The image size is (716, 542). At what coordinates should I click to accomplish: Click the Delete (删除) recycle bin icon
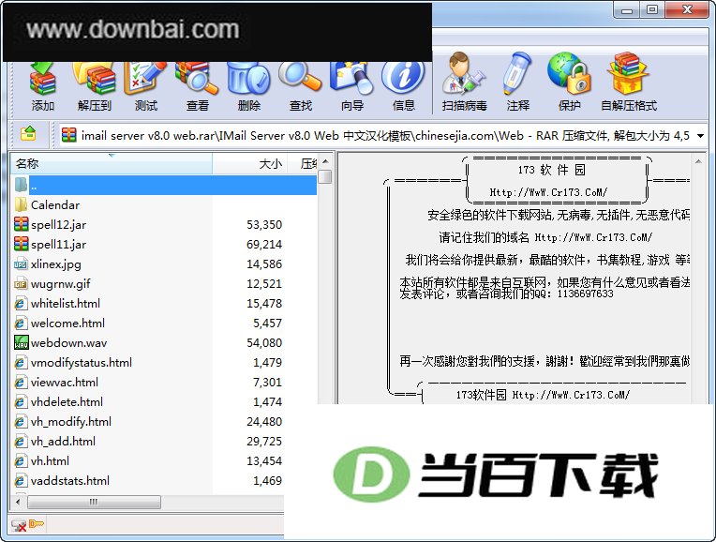[x=249, y=79]
